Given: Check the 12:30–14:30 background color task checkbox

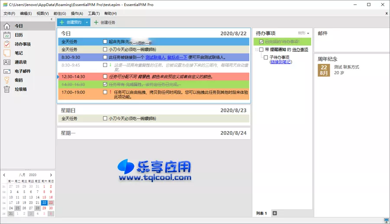Looking at the screenshot, I should tap(105, 76).
